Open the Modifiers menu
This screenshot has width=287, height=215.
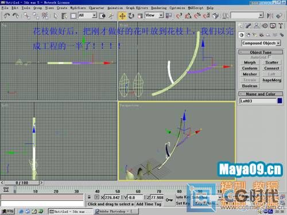pos(78,8)
